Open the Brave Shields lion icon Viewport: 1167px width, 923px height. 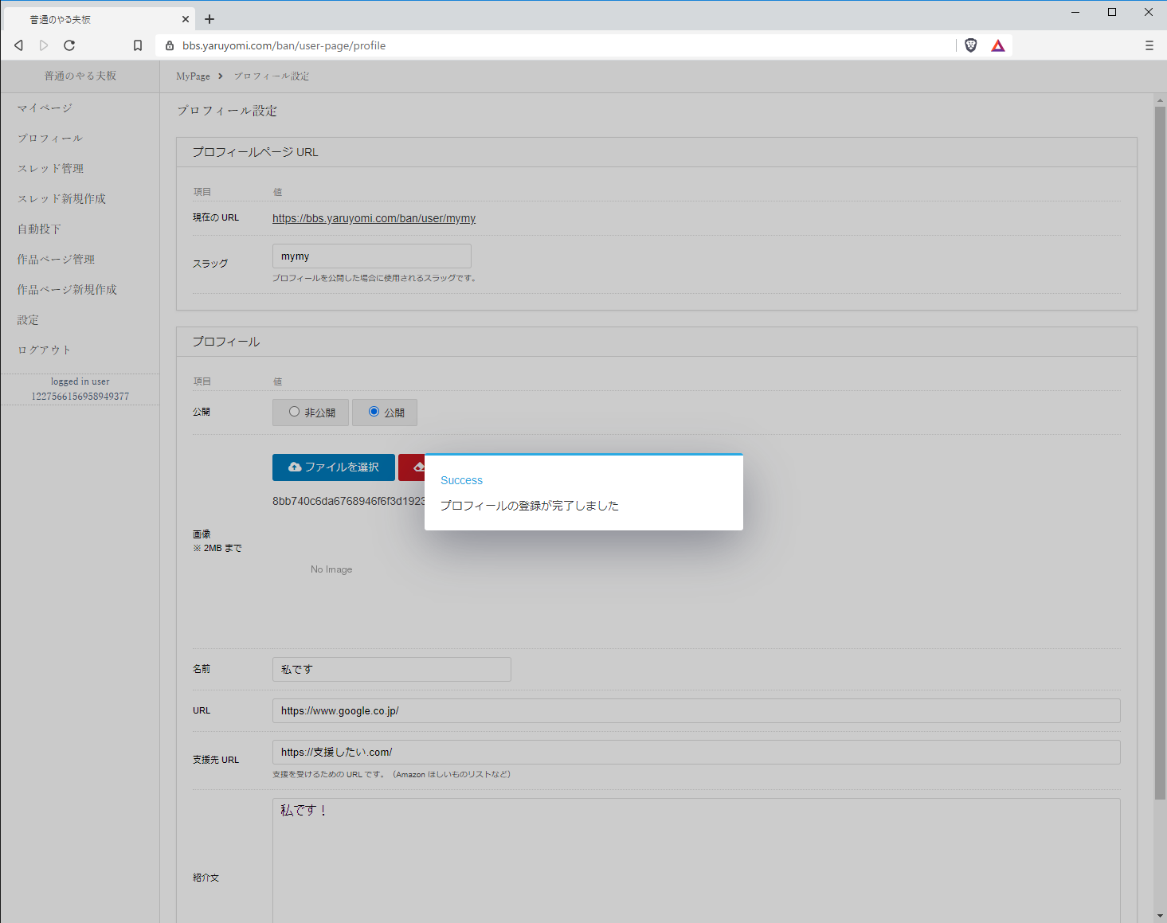tap(970, 45)
